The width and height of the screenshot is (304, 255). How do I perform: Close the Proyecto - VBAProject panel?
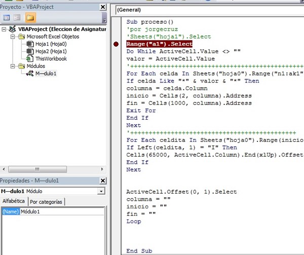click(103, 7)
